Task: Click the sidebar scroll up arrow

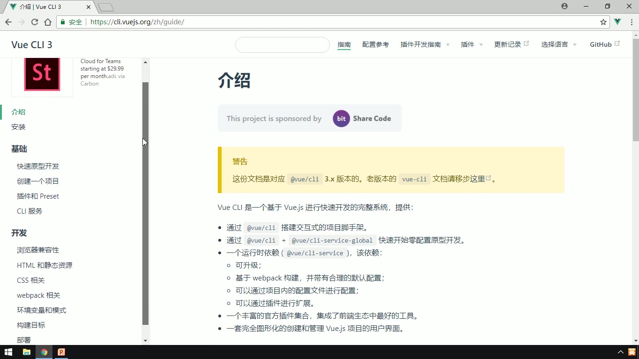Action: tap(145, 62)
